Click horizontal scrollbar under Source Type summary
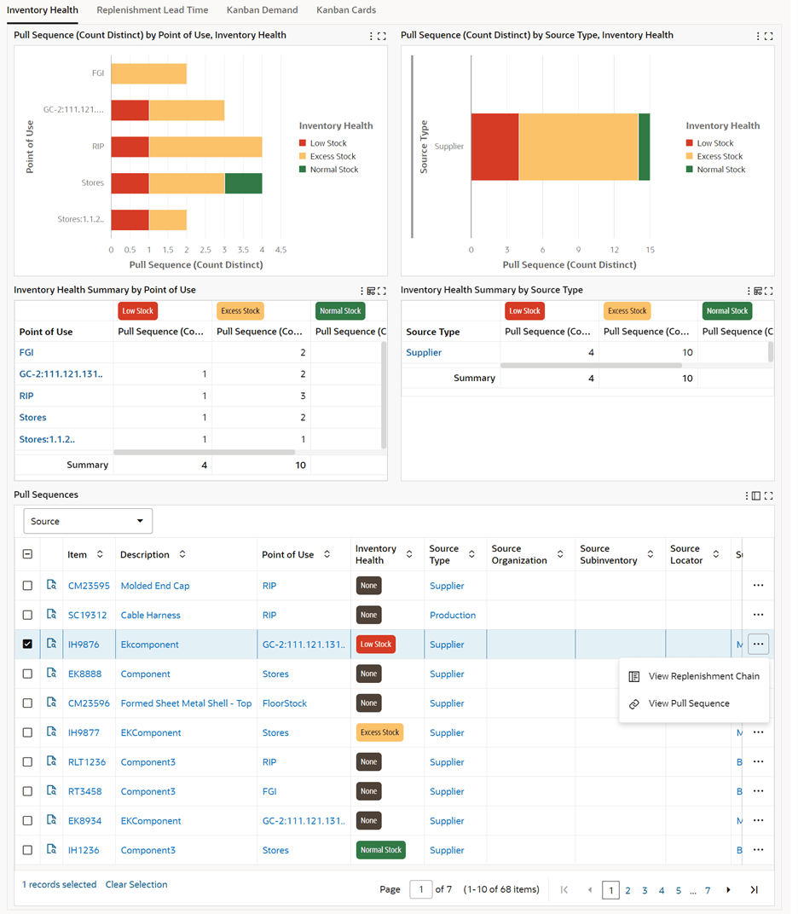This screenshot has height=914, width=798. 591,366
